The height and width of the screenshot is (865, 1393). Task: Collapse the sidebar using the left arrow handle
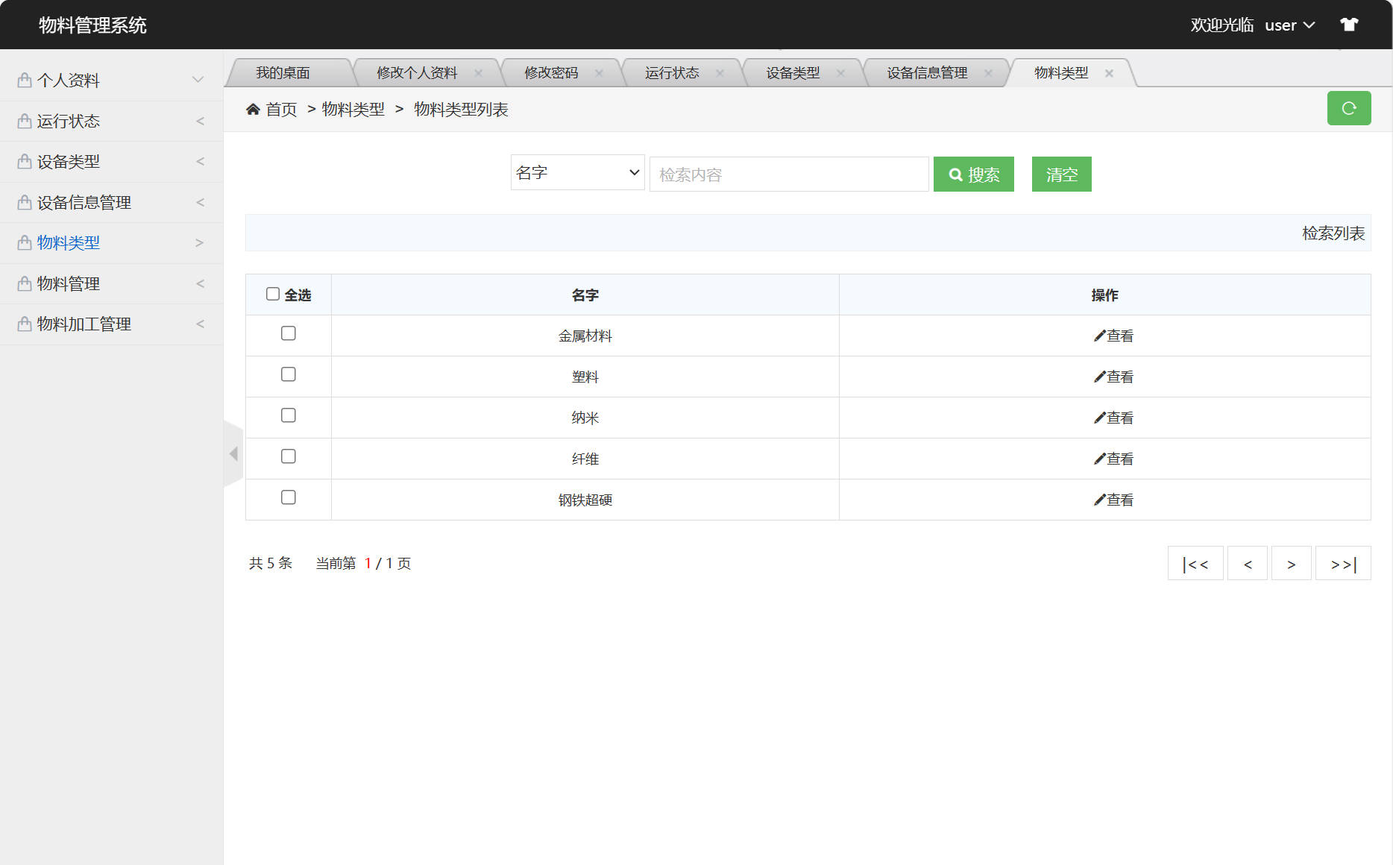pyautogui.click(x=233, y=453)
